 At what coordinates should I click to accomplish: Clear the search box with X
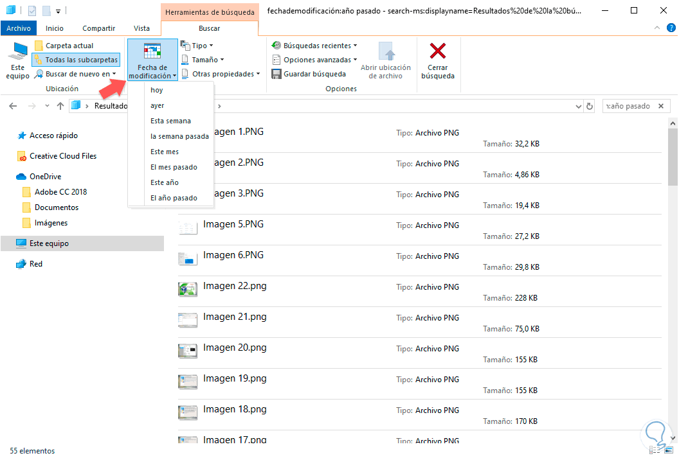pyautogui.click(x=661, y=106)
